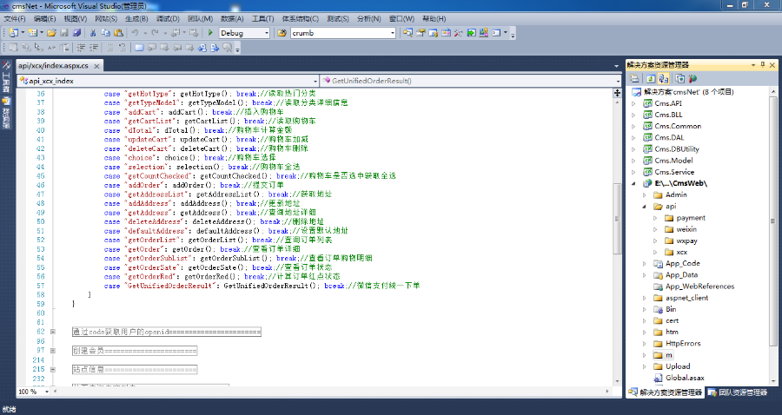Open the 工具(T) menu
This screenshot has width=782, height=415.
tap(263, 18)
